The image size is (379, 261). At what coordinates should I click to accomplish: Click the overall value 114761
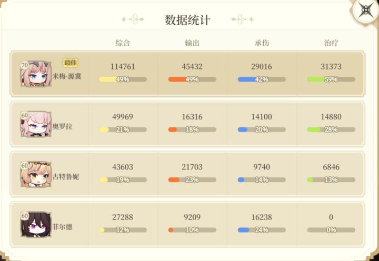click(x=123, y=66)
